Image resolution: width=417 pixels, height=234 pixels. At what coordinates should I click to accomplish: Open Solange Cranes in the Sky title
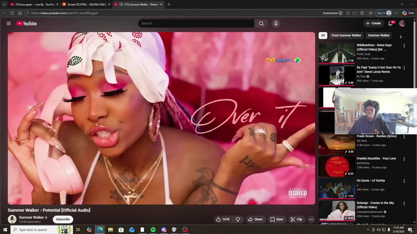375,205
